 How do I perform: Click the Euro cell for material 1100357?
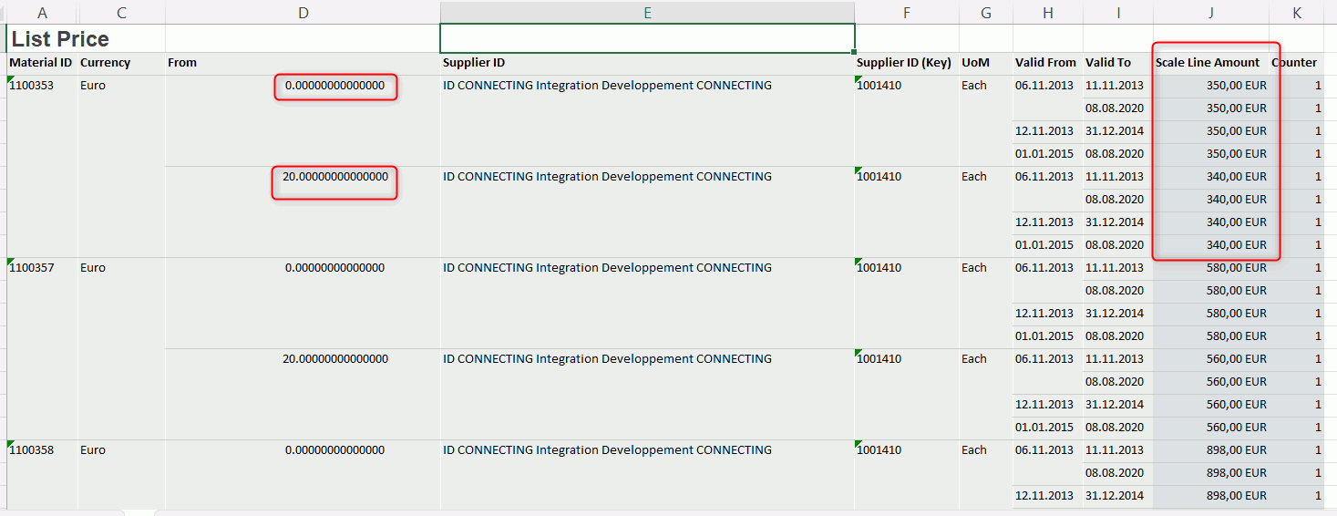tap(93, 268)
